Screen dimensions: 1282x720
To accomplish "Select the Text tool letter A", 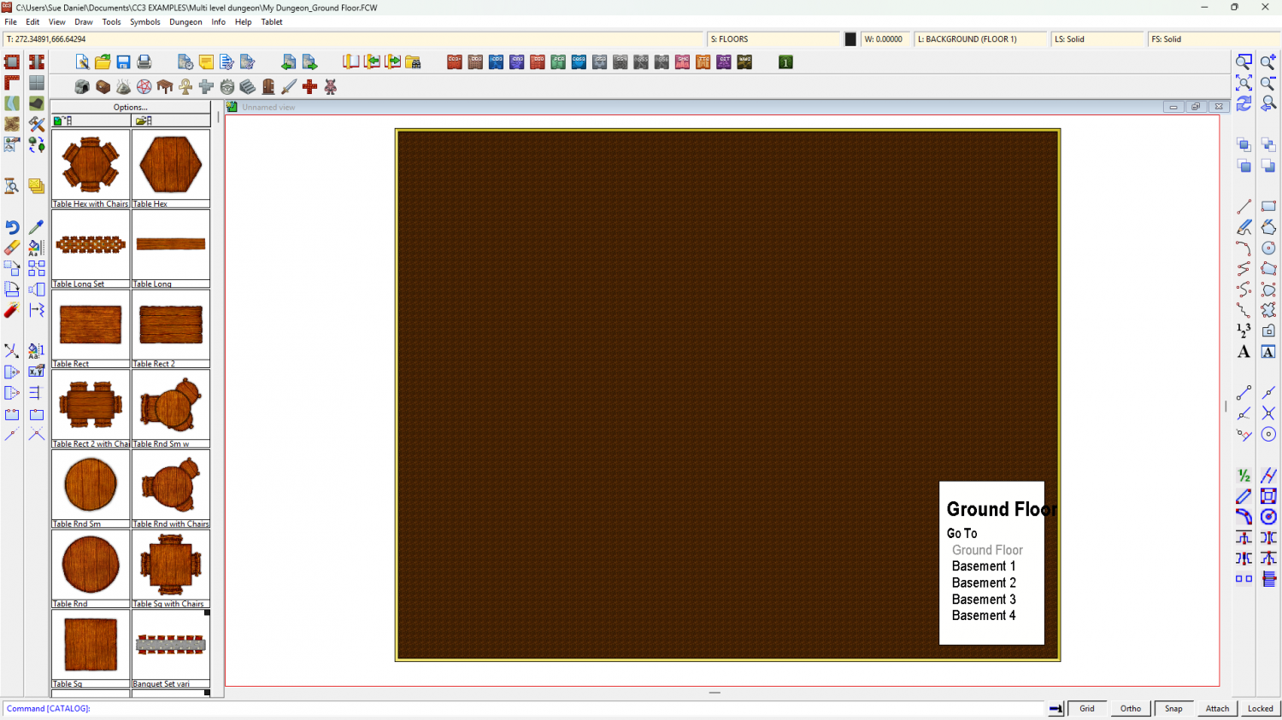I will (x=1244, y=352).
